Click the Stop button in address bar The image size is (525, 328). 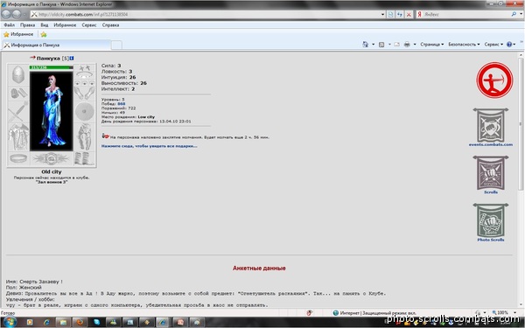coord(409,14)
